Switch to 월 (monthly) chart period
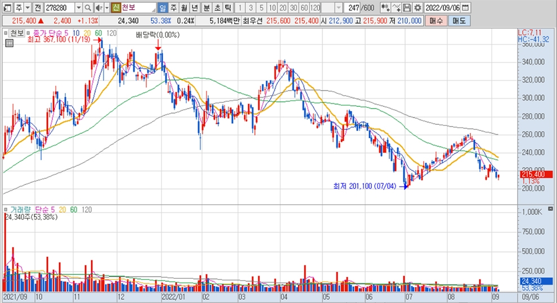 click(x=183, y=8)
